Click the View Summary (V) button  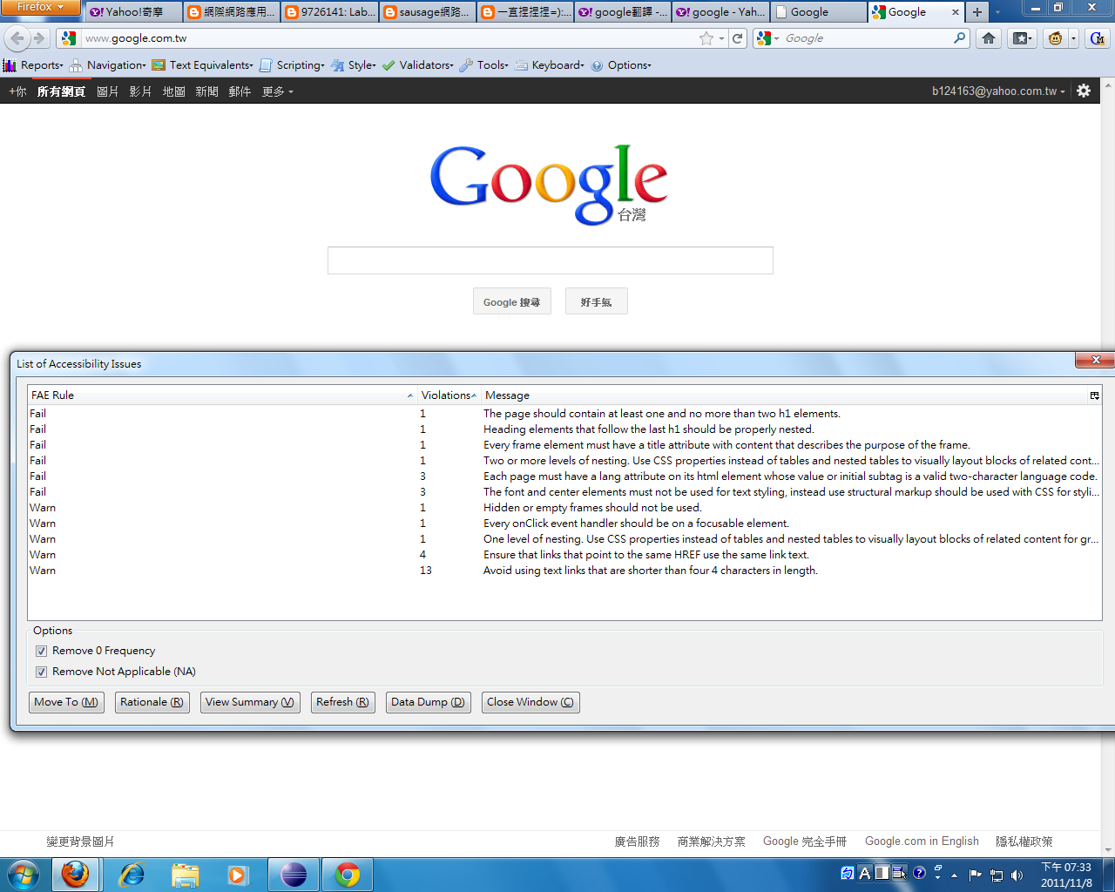point(250,702)
